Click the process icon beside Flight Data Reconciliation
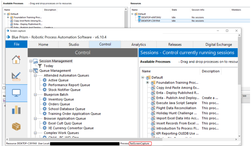Screen dimensions: 252x146 coord(153,108)
